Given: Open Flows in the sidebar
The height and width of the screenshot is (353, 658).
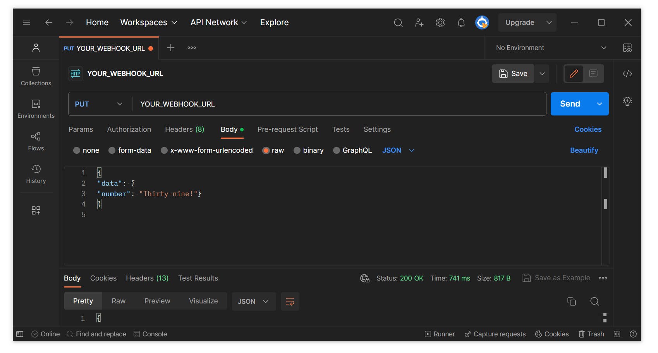Looking at the screenshot, I should click(36, 141).
